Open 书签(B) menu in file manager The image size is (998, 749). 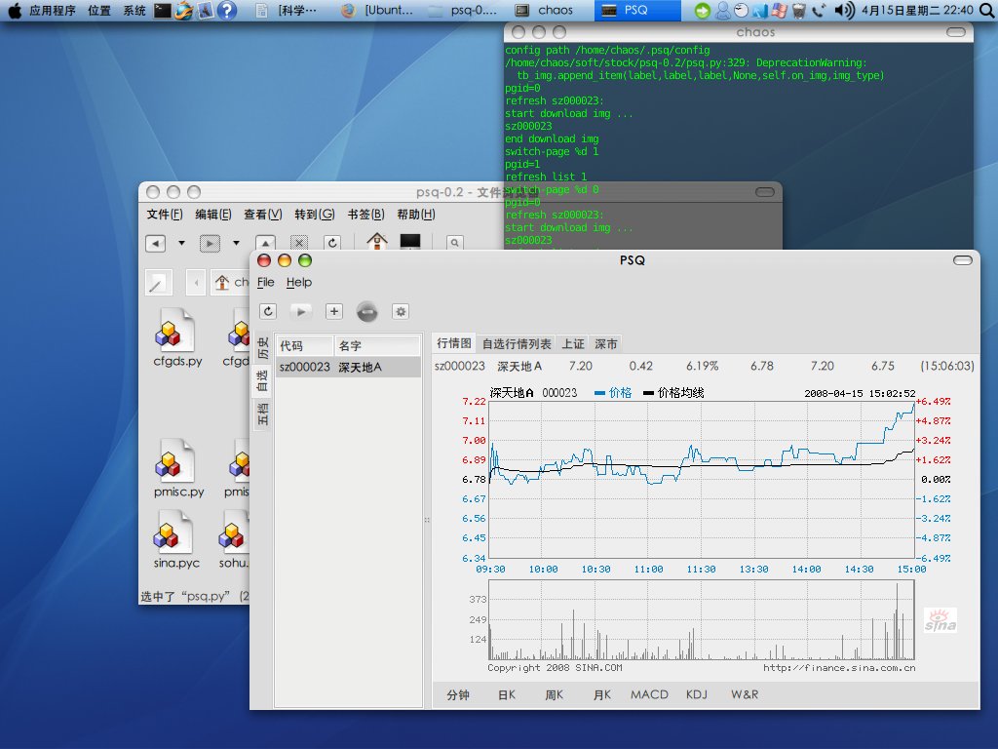pos(365,215)
